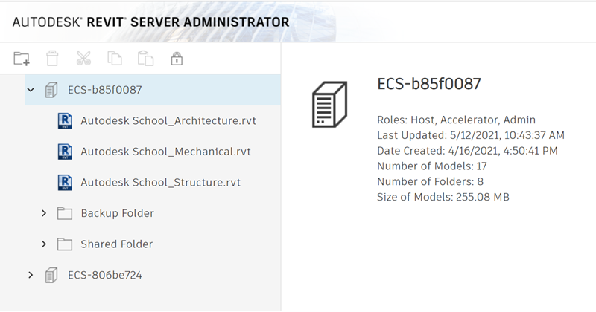Click the RVT icon for Structure model

(x=65, y=182)
